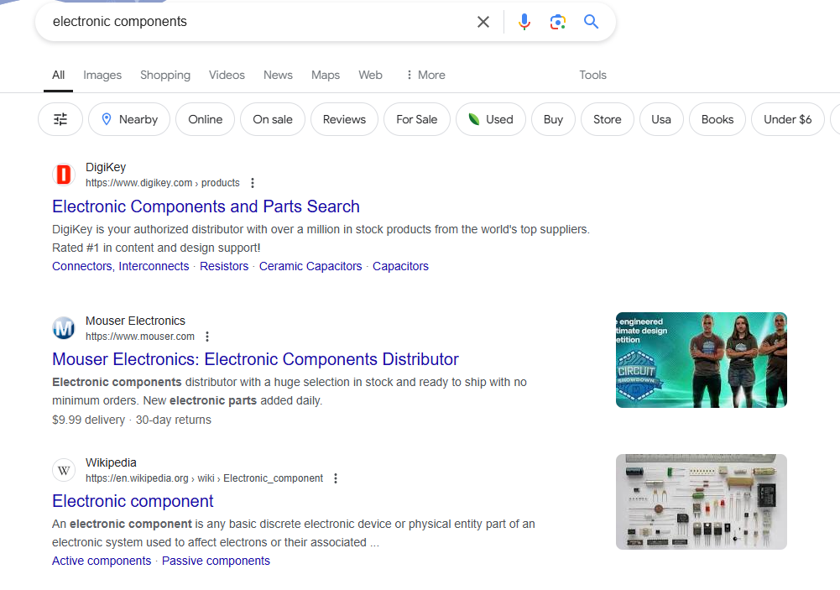
Task: Start voice search with the microphone icon
Action: click(524, 22)
